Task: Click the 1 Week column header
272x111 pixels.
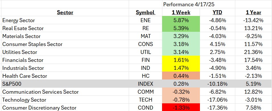Action: (181, 12)
